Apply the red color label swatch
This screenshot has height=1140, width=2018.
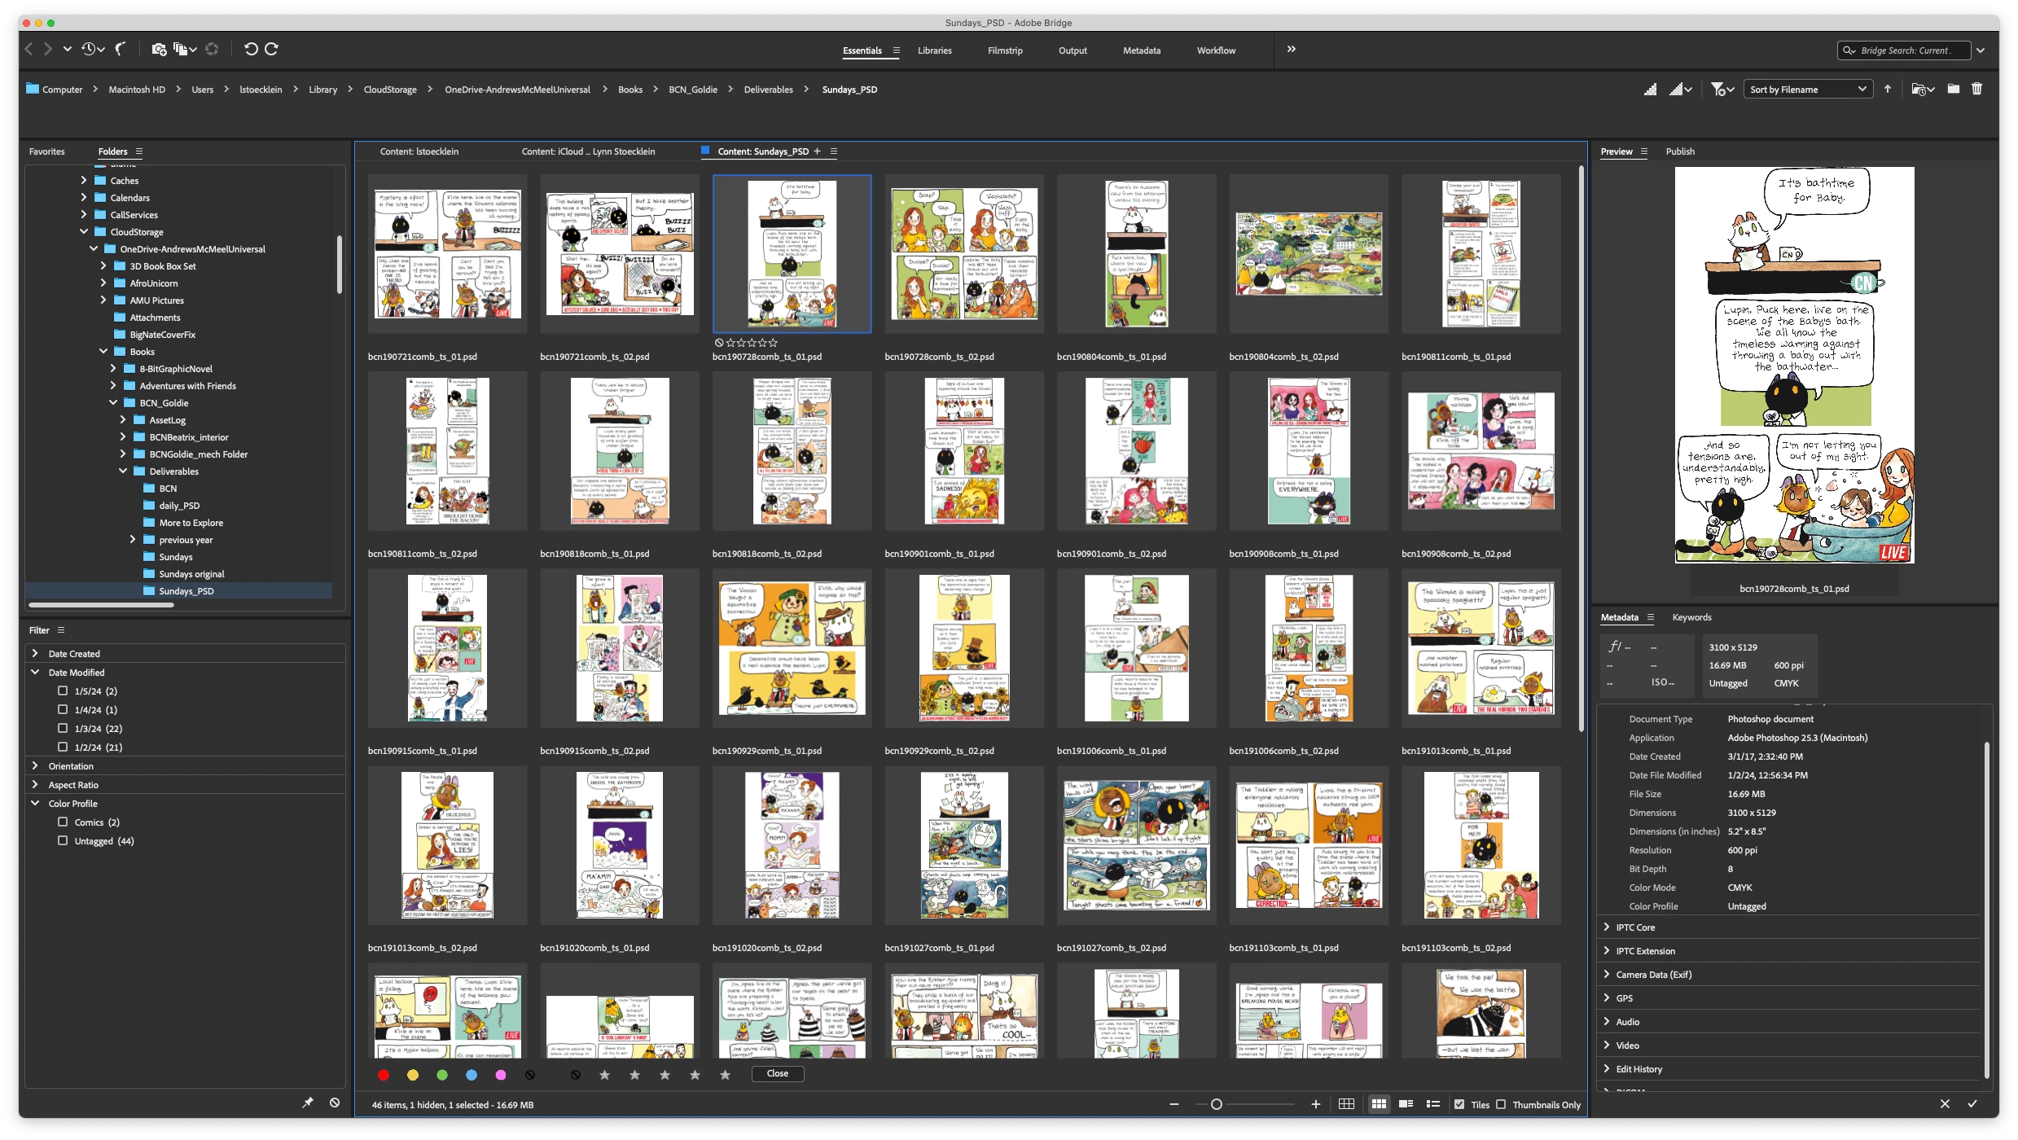pos(384,1075)
